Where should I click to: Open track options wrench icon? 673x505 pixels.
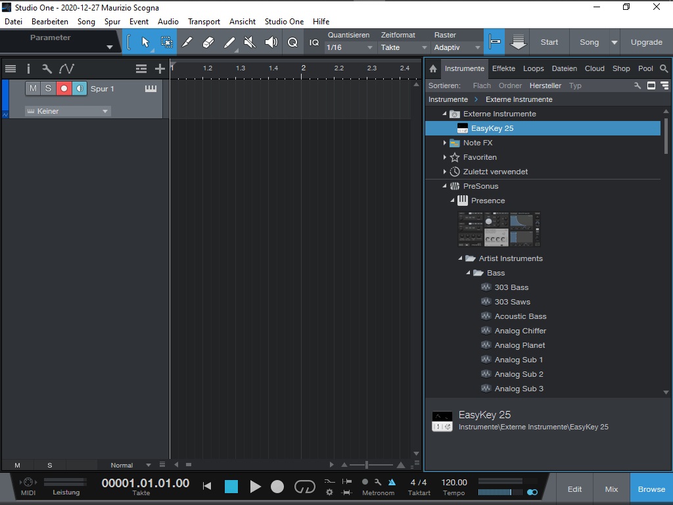pos(47,68)
